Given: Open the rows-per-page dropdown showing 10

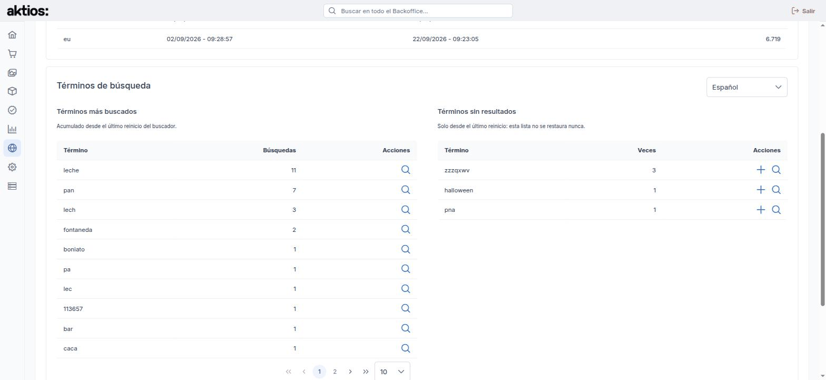Looking at the screenshot, I should 392,372.
